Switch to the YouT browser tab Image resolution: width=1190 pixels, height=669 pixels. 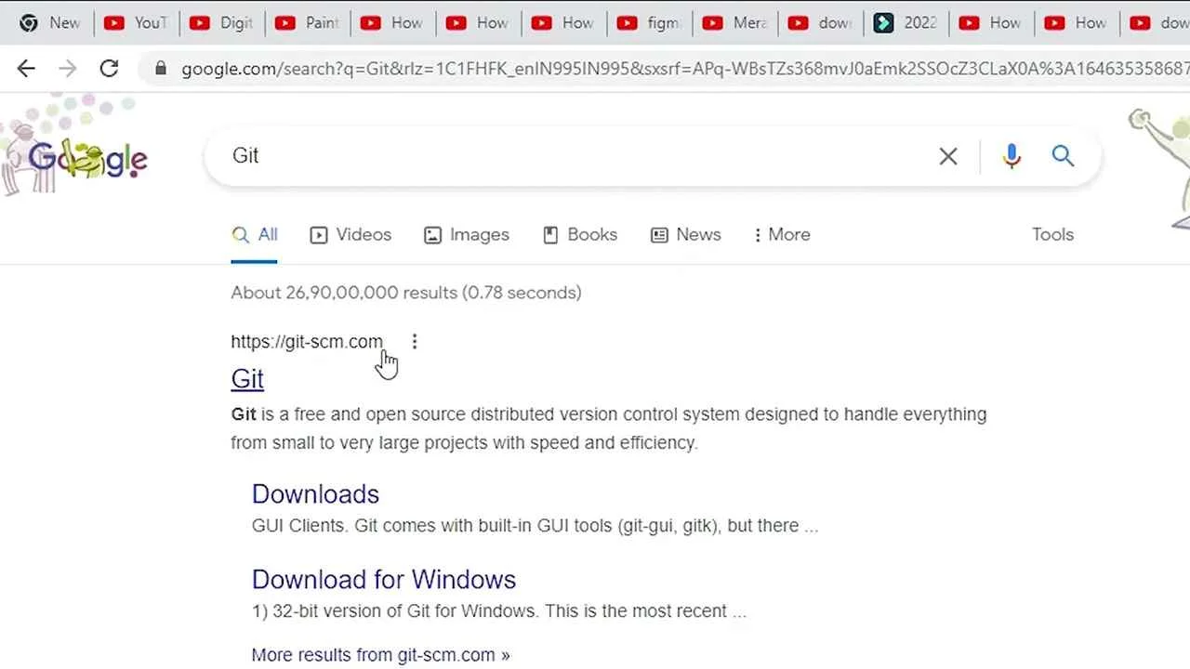(136, 22)
